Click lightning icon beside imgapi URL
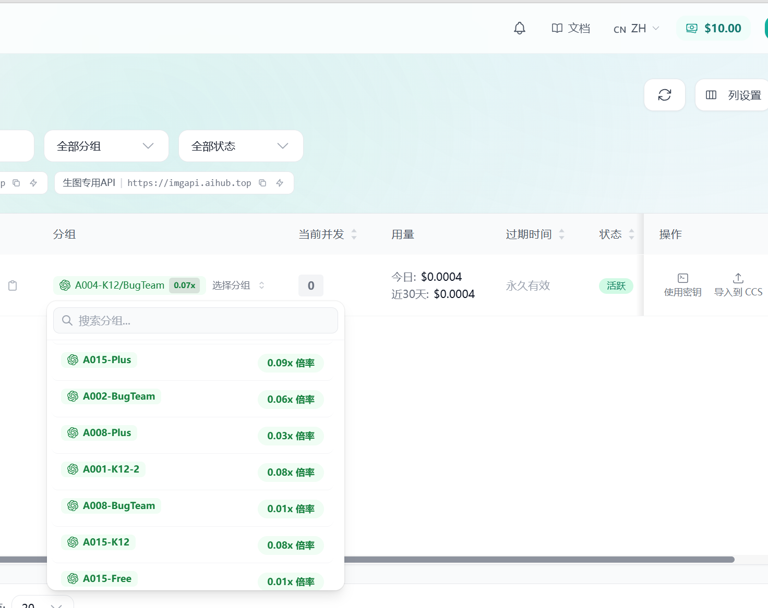Viewport: 768px width, 608px height. tap(280, 183)
